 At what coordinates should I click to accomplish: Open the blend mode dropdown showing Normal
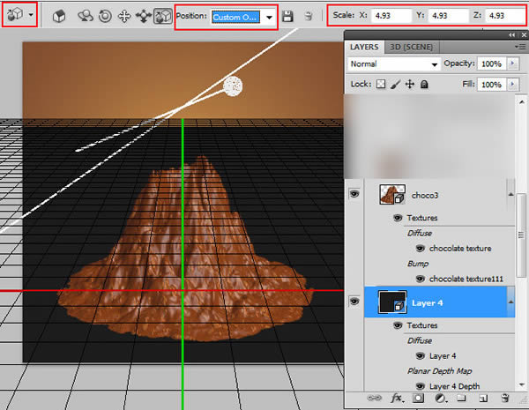(394, 63)
